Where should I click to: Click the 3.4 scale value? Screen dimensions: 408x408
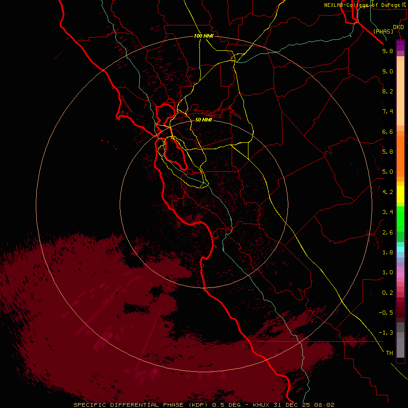[388, 212]
